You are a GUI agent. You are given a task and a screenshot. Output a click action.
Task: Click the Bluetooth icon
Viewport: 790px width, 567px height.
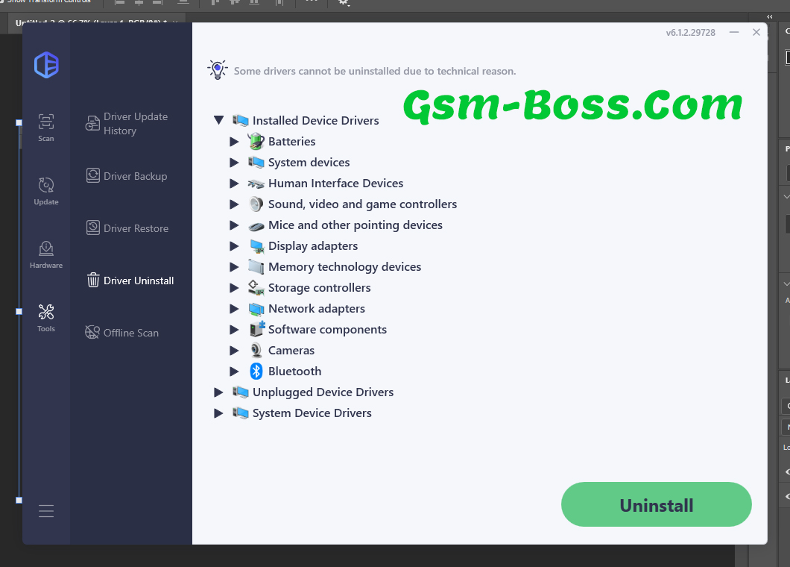[x=256, y=372]
